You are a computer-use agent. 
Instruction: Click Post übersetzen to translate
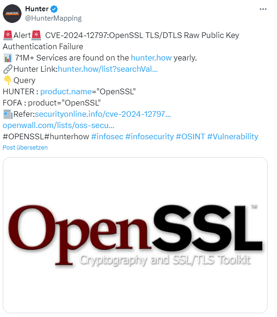tap(25, 148)
